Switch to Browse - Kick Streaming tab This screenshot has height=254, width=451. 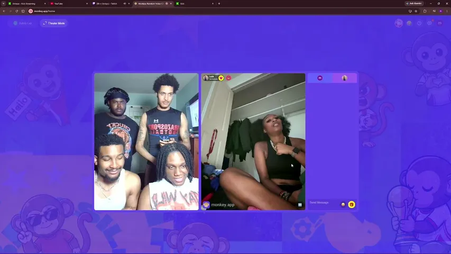[27, 4]
